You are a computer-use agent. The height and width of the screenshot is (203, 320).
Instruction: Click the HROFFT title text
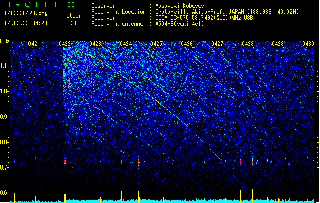click(x=32, y=4)
